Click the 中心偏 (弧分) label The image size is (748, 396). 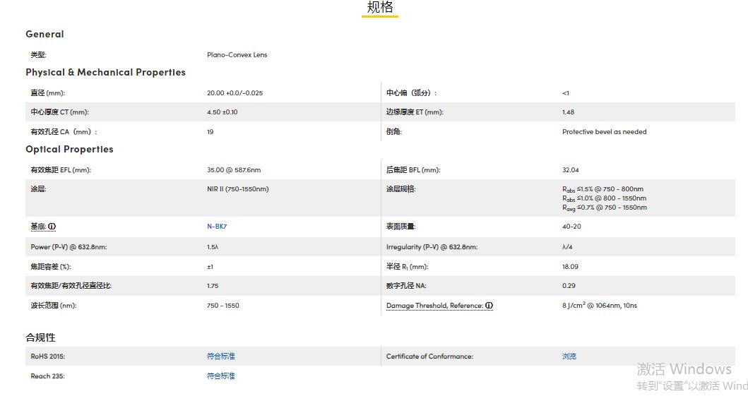(411, 93)
